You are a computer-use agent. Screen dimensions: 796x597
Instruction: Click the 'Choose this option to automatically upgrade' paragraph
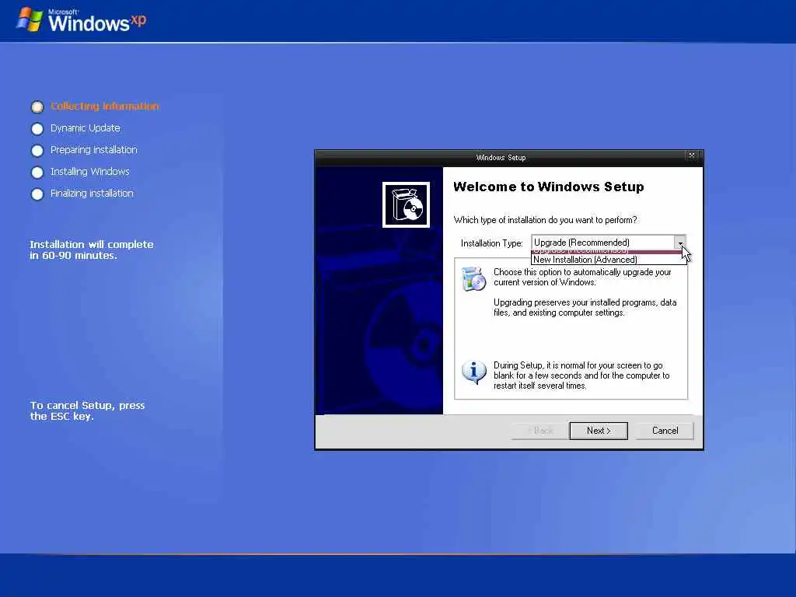click(x=582, y=278)
